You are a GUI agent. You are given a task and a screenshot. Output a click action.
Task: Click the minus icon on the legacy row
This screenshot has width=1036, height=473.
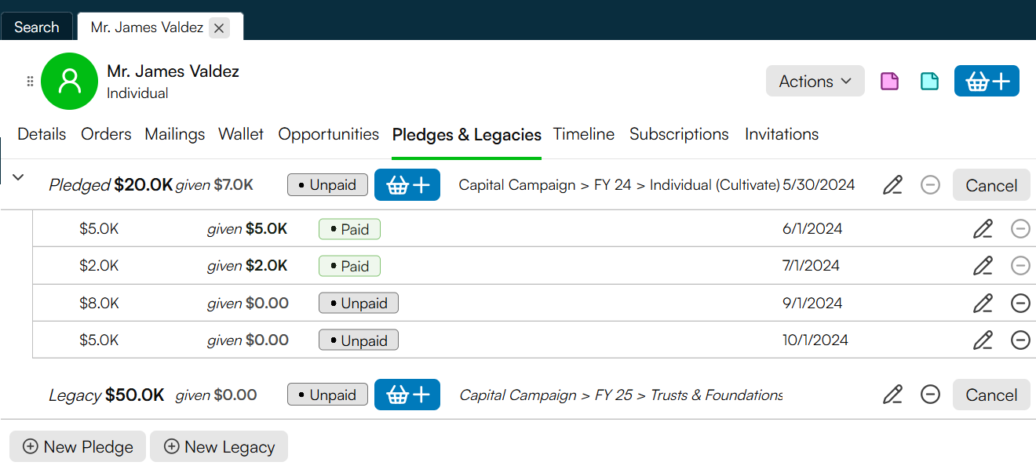tap(930, 395)
